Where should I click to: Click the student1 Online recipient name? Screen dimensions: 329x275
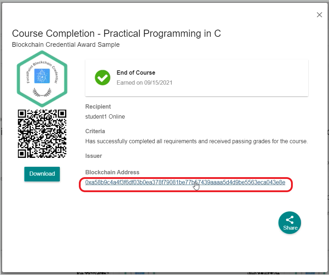click(x=105, y=116)
